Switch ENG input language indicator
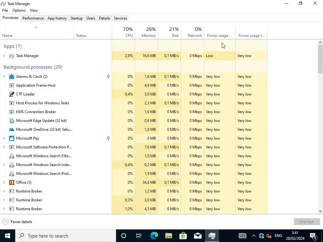 pos(278,236)
